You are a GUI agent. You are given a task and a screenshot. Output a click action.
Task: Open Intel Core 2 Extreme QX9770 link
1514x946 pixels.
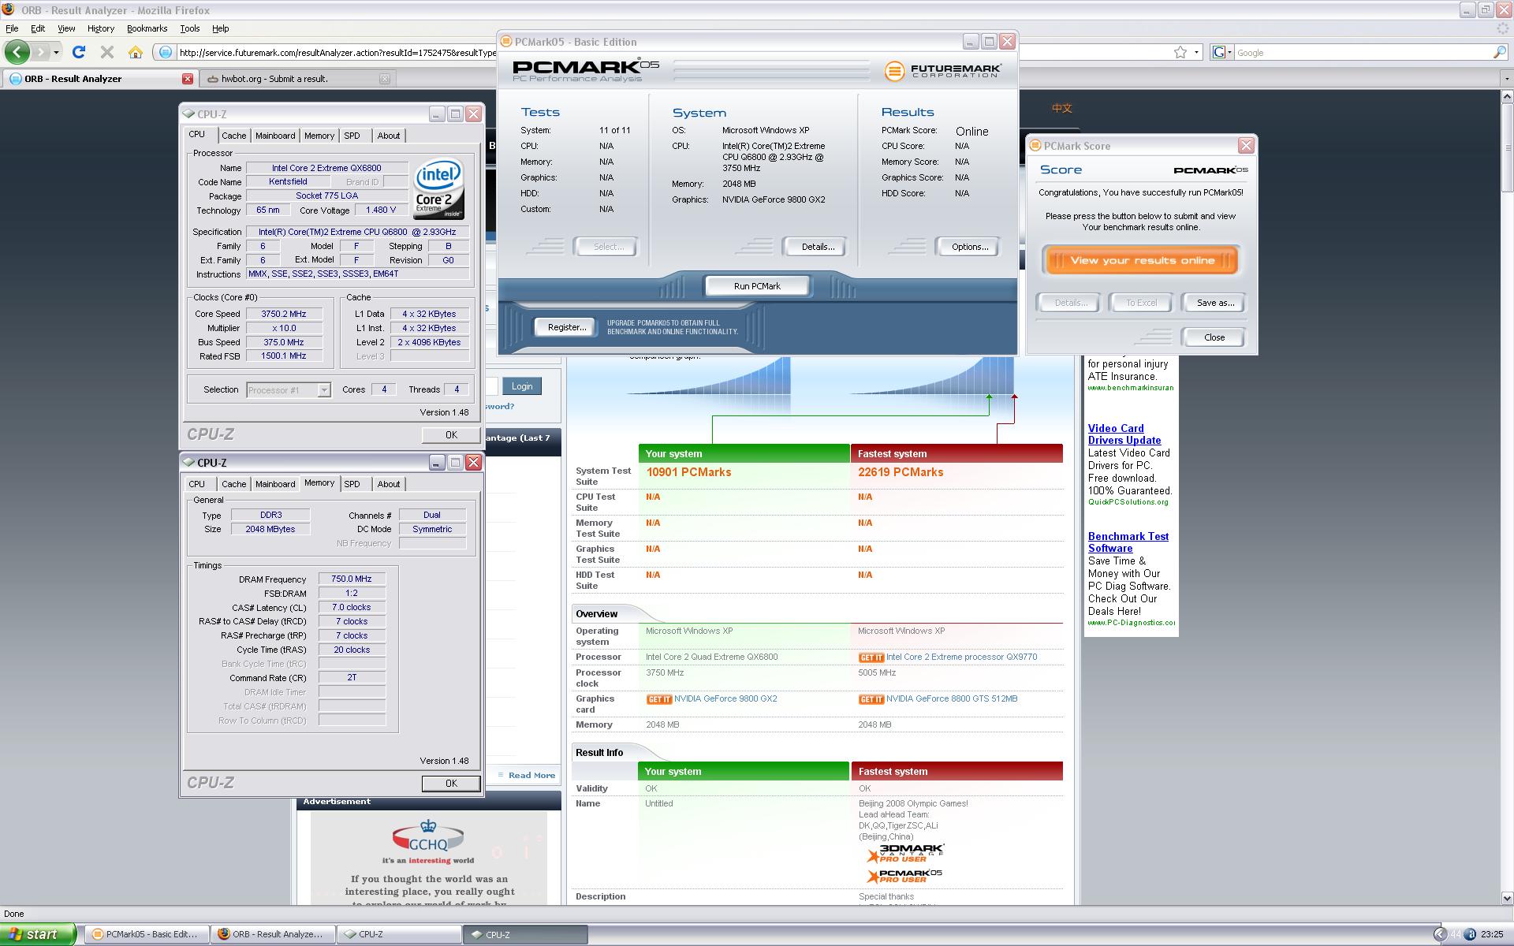tap(961, 657)
